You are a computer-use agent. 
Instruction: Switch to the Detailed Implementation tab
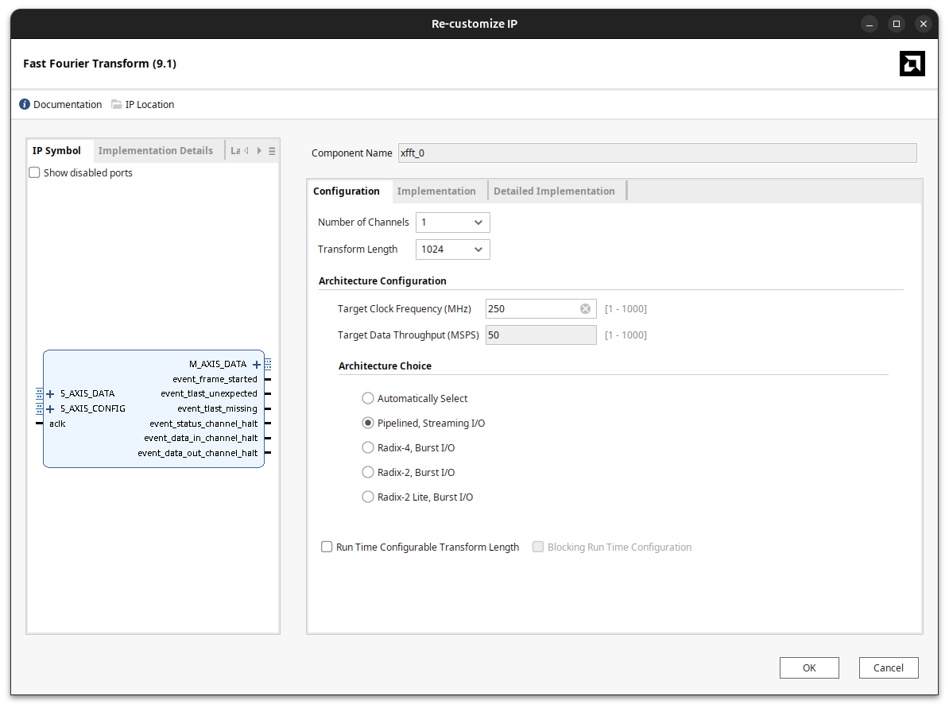554,192
